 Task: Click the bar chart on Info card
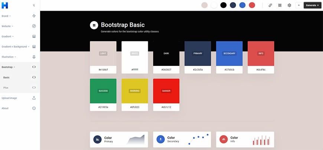[x=261, y=140]
